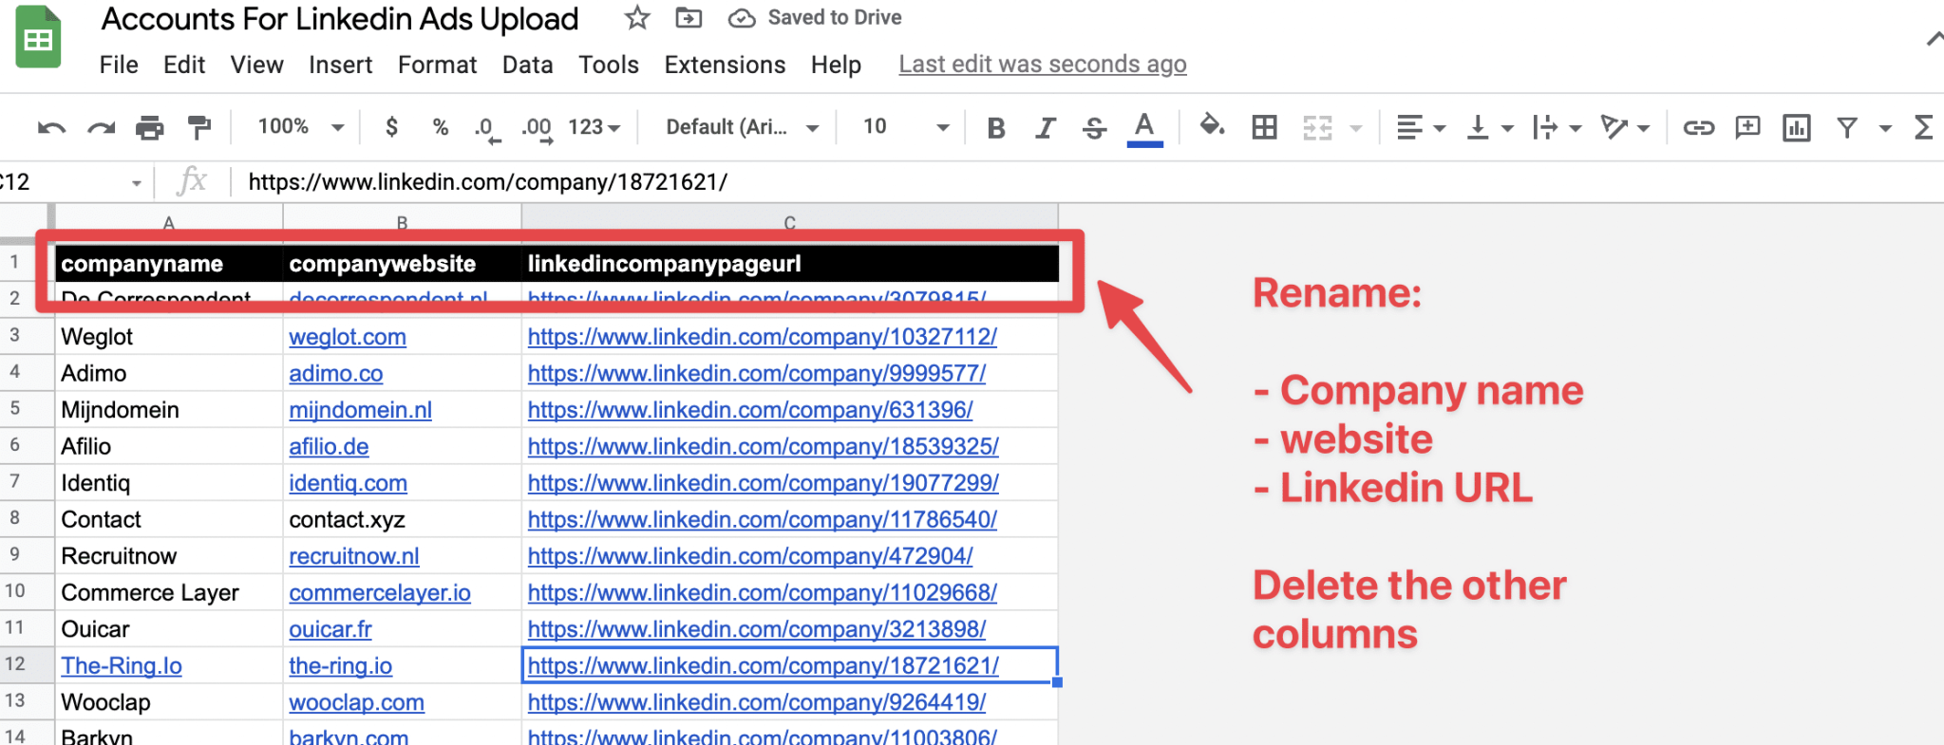
Task: Open the LinkedIn company 472904 URL
Action: [750, 556]
